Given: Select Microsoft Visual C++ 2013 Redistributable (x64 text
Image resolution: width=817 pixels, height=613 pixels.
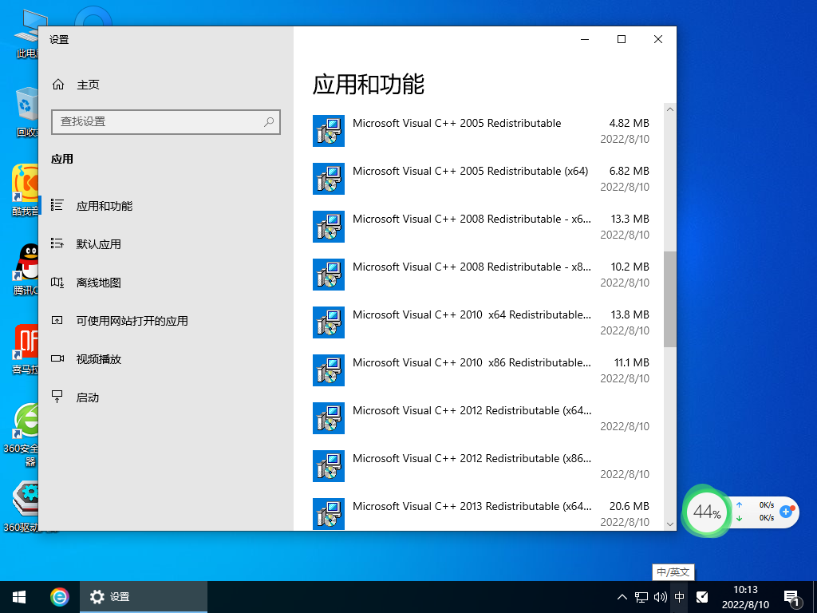Looking at the screenshot, I should tap(472, 507).
